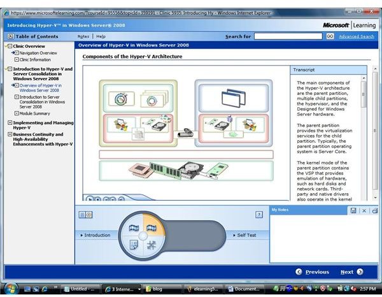The height and width of the screenshot is (297, 382).
Task: Select the highlighted orange filmstrip dial quadrant
Action: (x=152, y=228)
